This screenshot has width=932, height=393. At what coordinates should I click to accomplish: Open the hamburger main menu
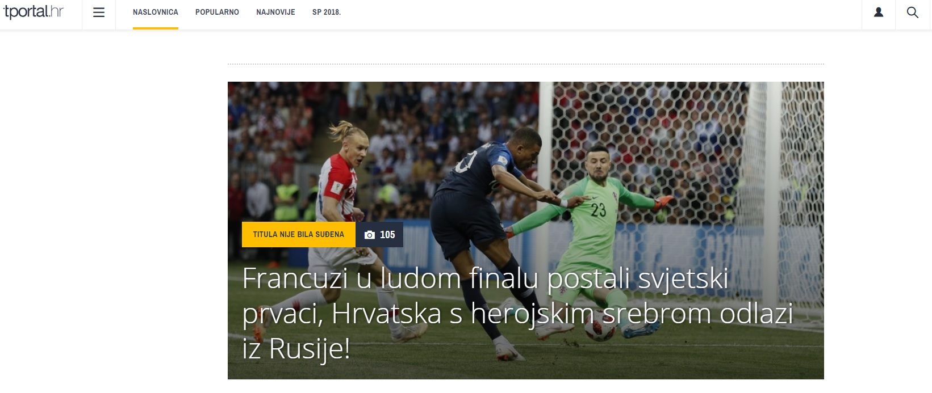tap(99, 12)
